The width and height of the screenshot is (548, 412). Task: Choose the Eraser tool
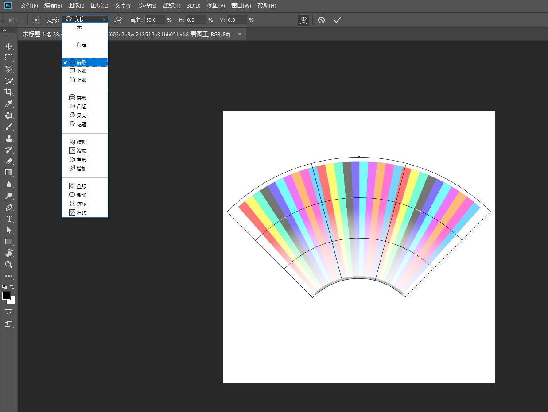tap(8, 161)
